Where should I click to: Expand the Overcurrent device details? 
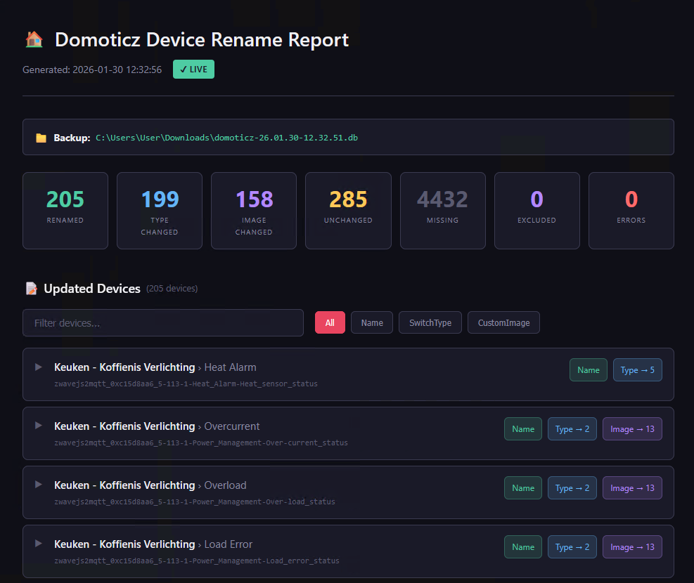tap(39, 426)
